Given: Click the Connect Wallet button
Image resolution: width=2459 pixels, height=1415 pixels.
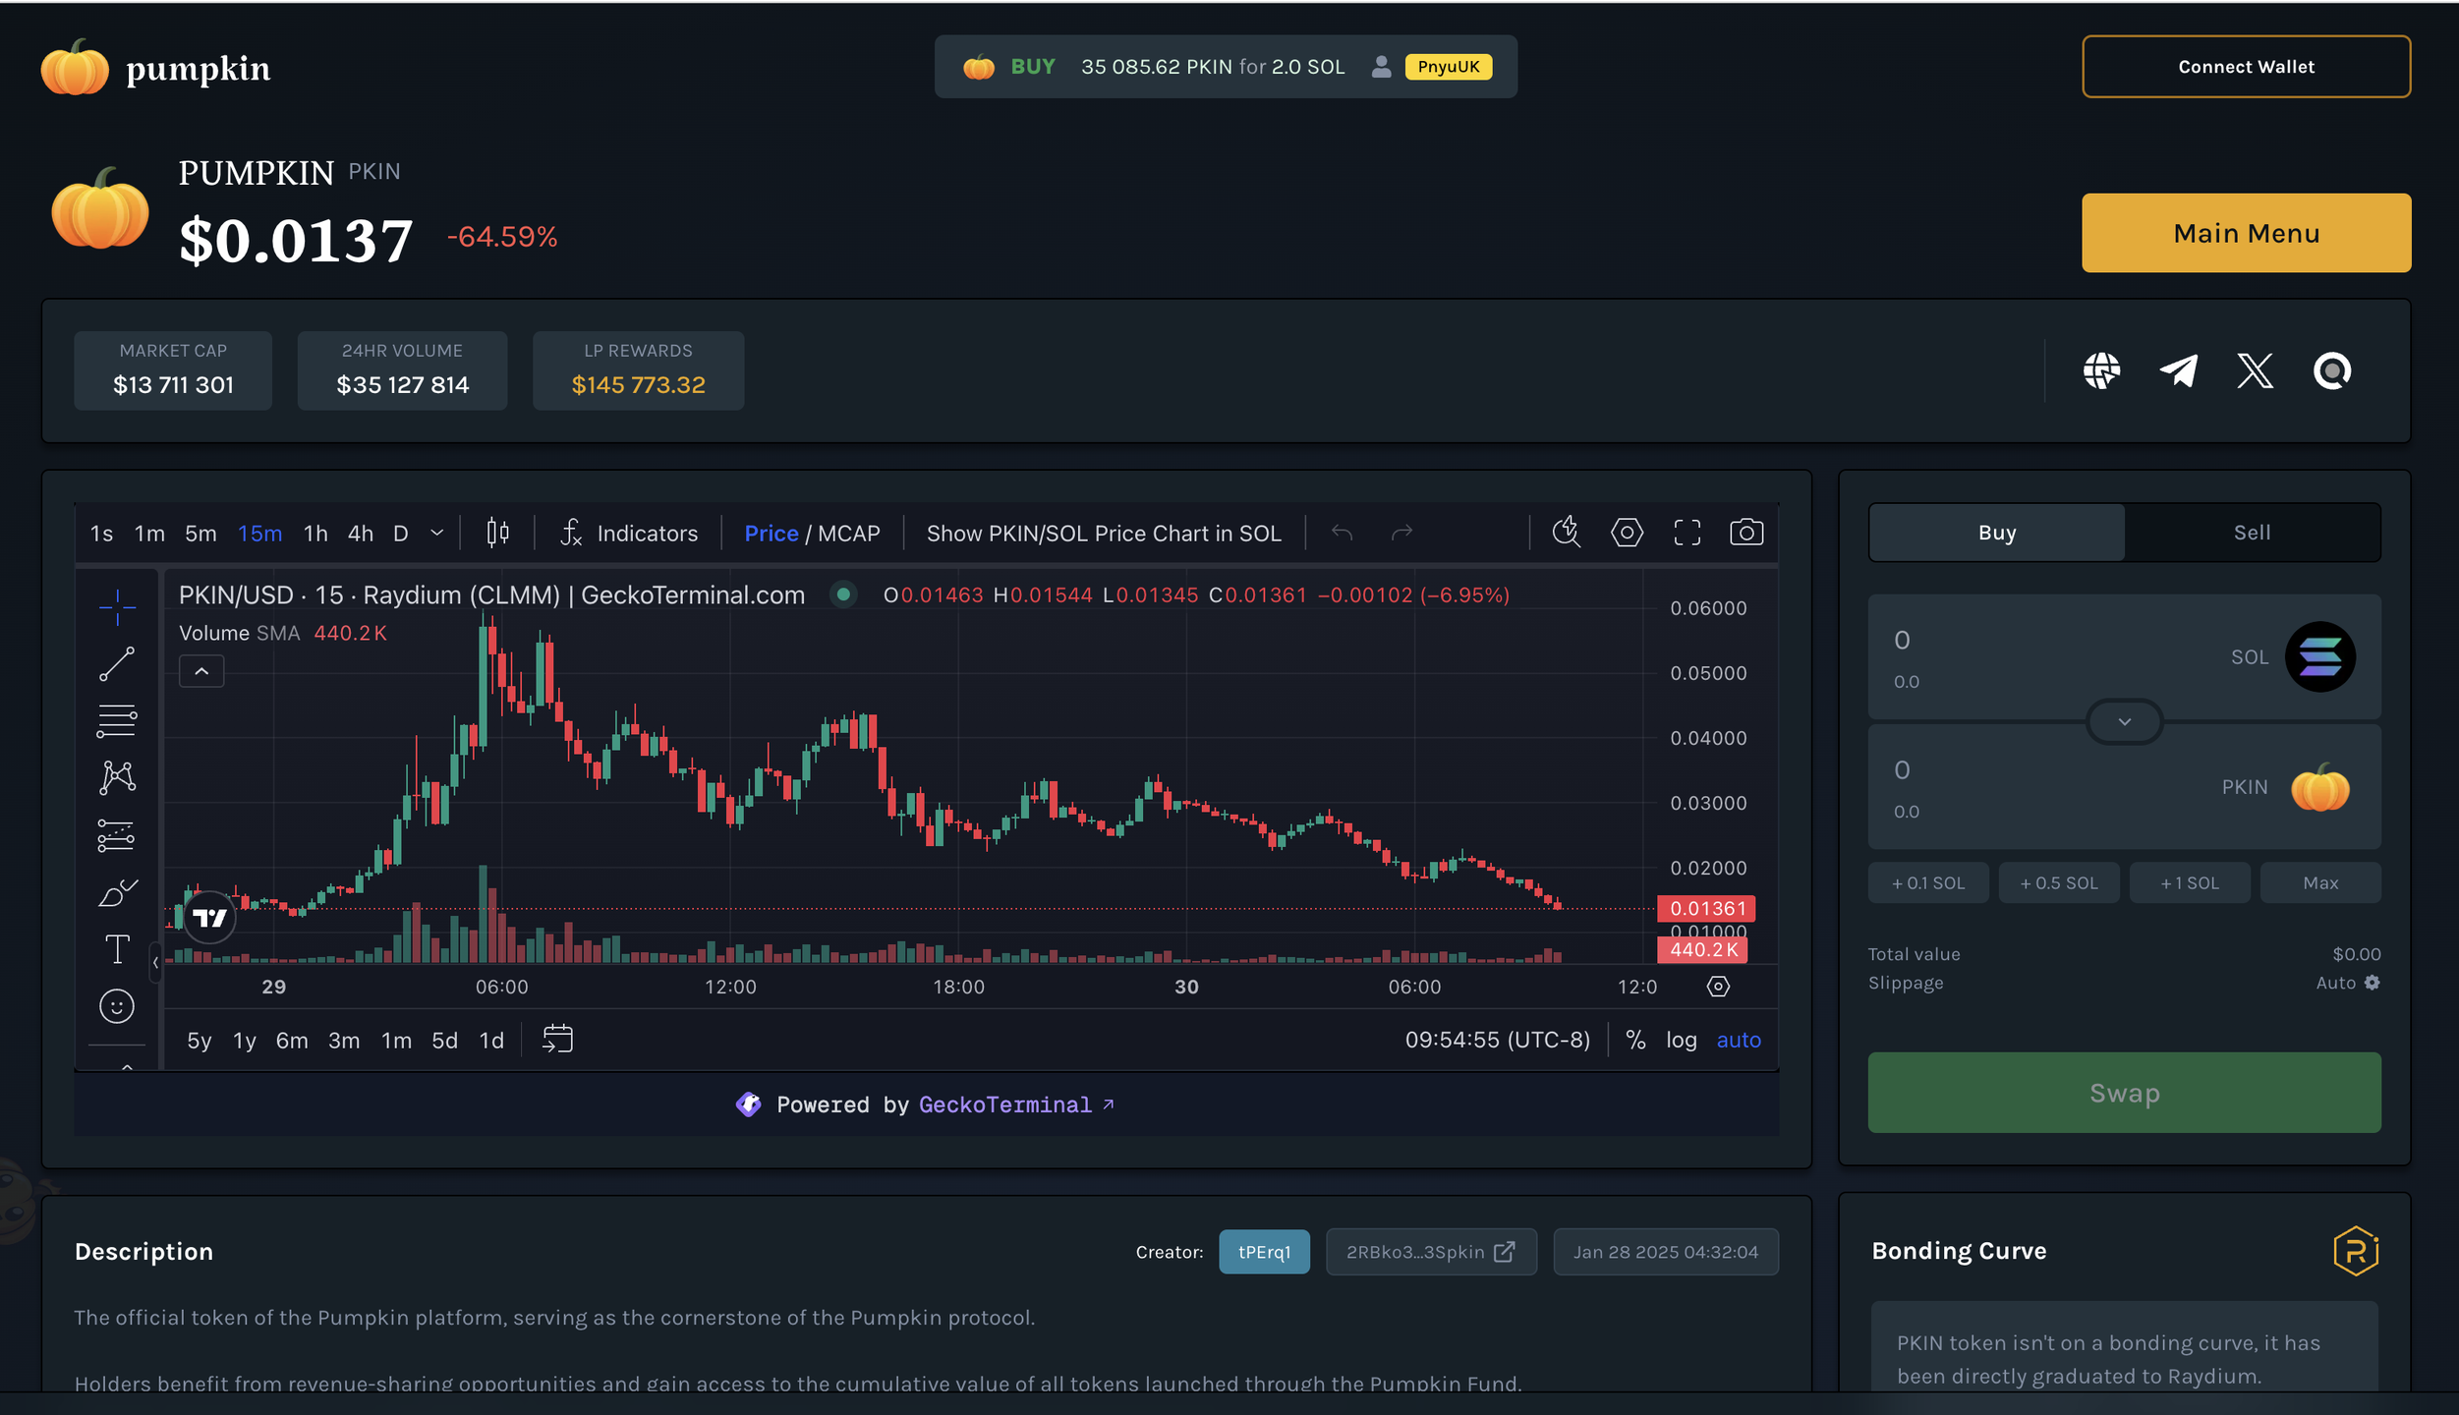Looking at the screenshot, I should (x=2245, y=67).
